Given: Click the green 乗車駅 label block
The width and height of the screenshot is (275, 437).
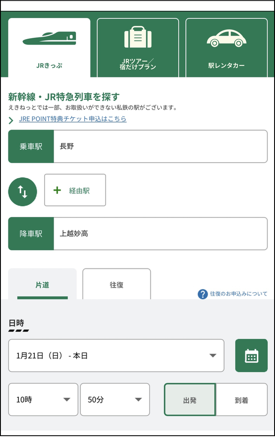Looking at the screenshot, I should [31, 146].
